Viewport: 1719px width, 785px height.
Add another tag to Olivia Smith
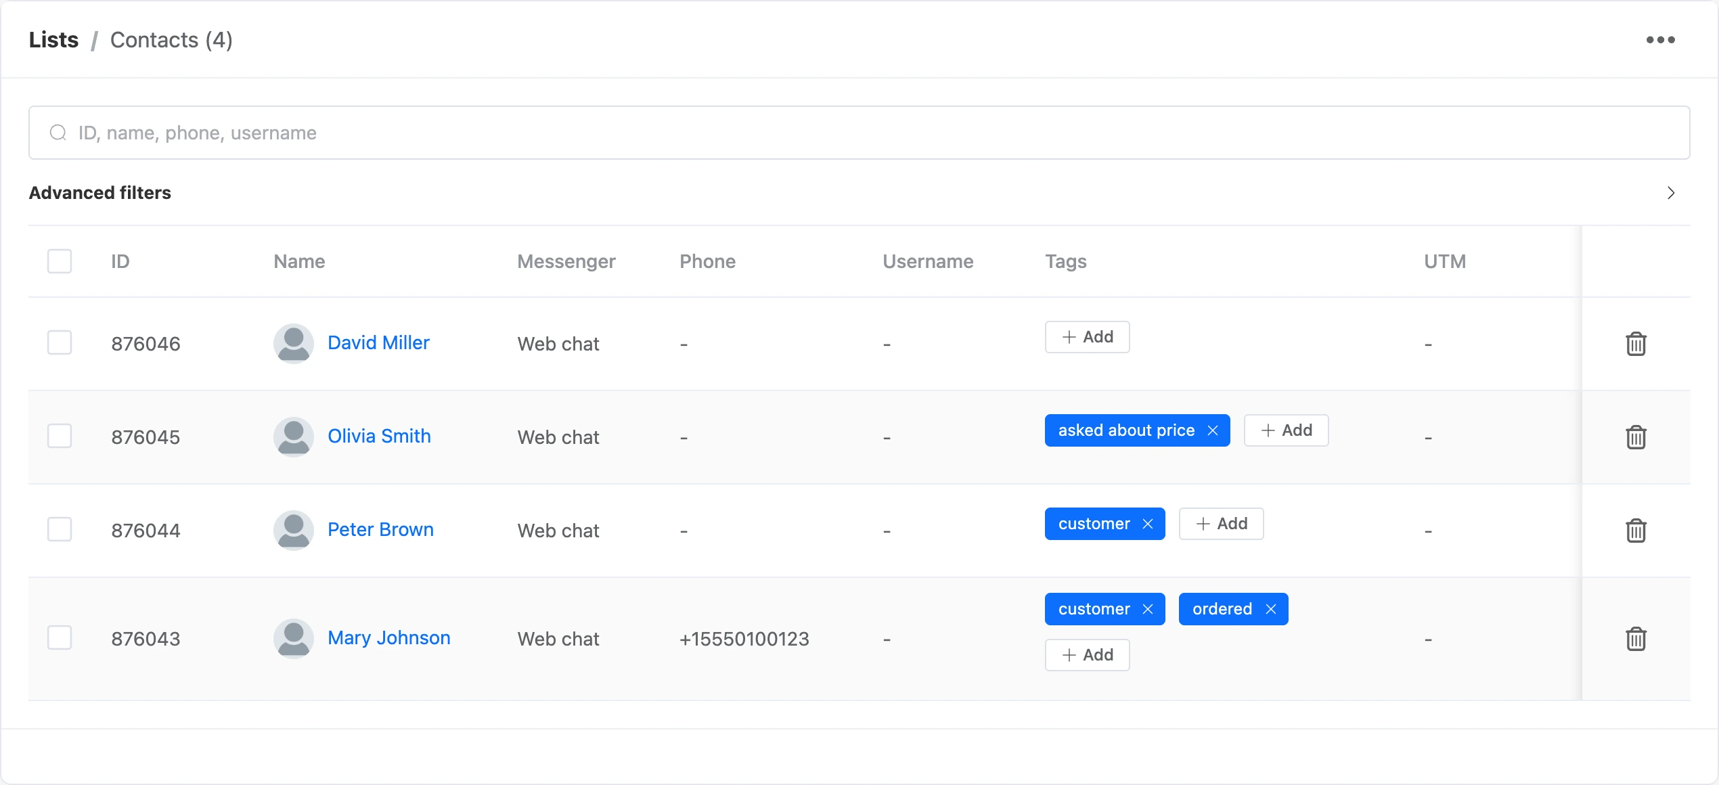point(1286,430)
